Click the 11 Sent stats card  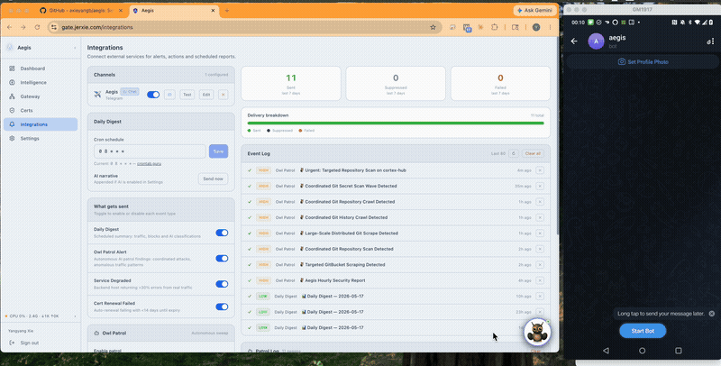point(291,83)
